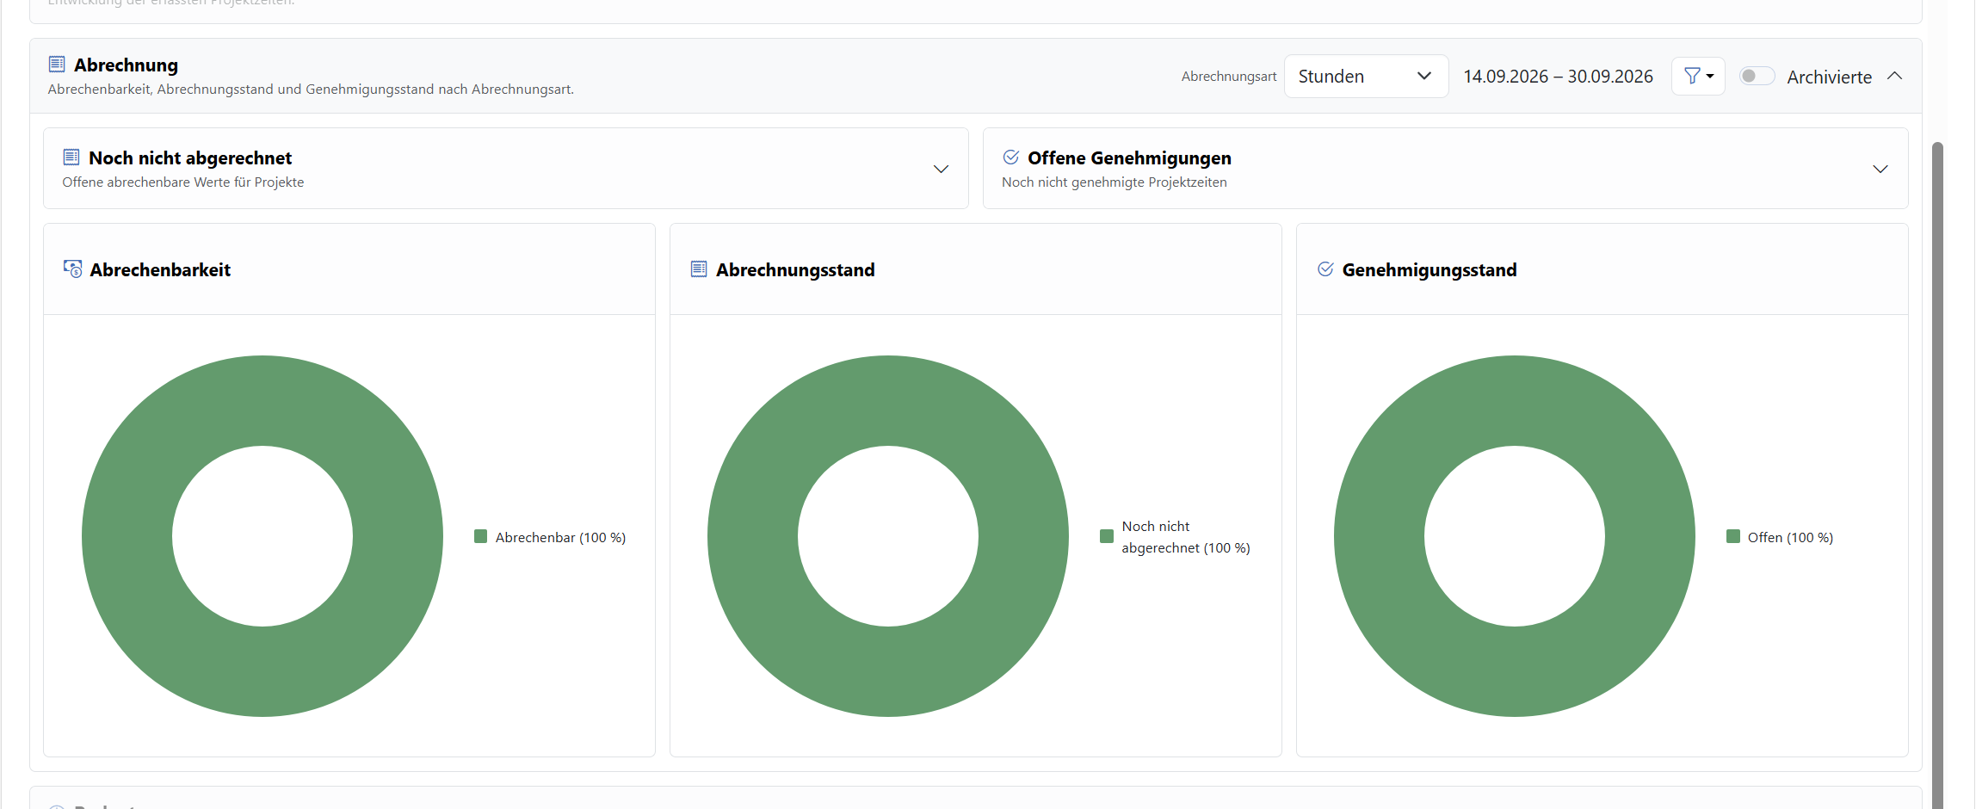Click the Abrechenbar legend color swatch

pyautogui.click(x=481, y=536)
